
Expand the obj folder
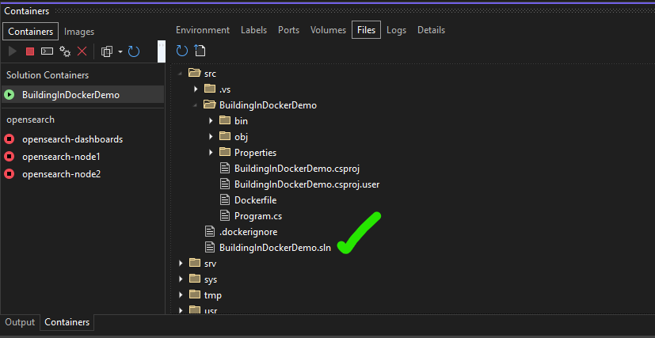tap(211, 136)
